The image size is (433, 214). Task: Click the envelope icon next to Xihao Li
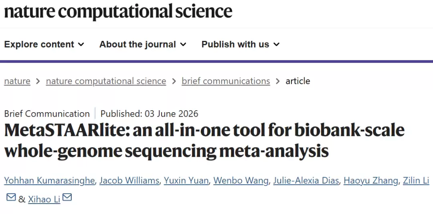pos(67,197)
